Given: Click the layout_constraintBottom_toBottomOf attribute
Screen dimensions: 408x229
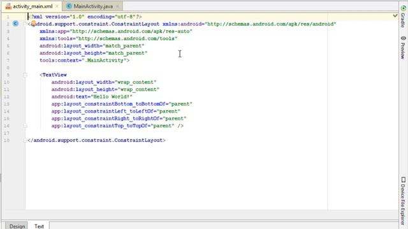Looking at the screenshot, I should click(122, 104).
